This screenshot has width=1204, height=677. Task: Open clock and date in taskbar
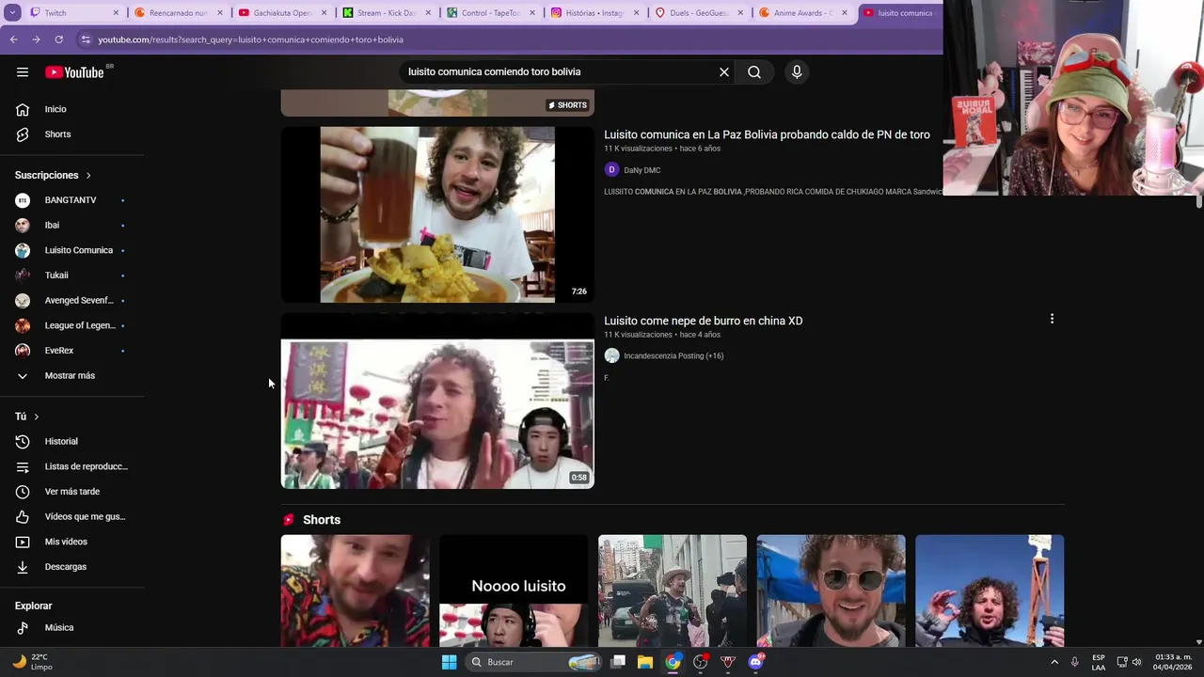click(x=1173, y=662)
